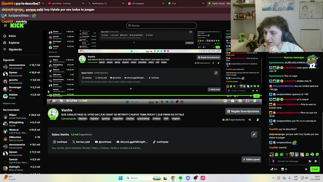Open the Kick hamburger sidebar menu
This screenshot has height=182, width=323.
(x=5, y=26)
